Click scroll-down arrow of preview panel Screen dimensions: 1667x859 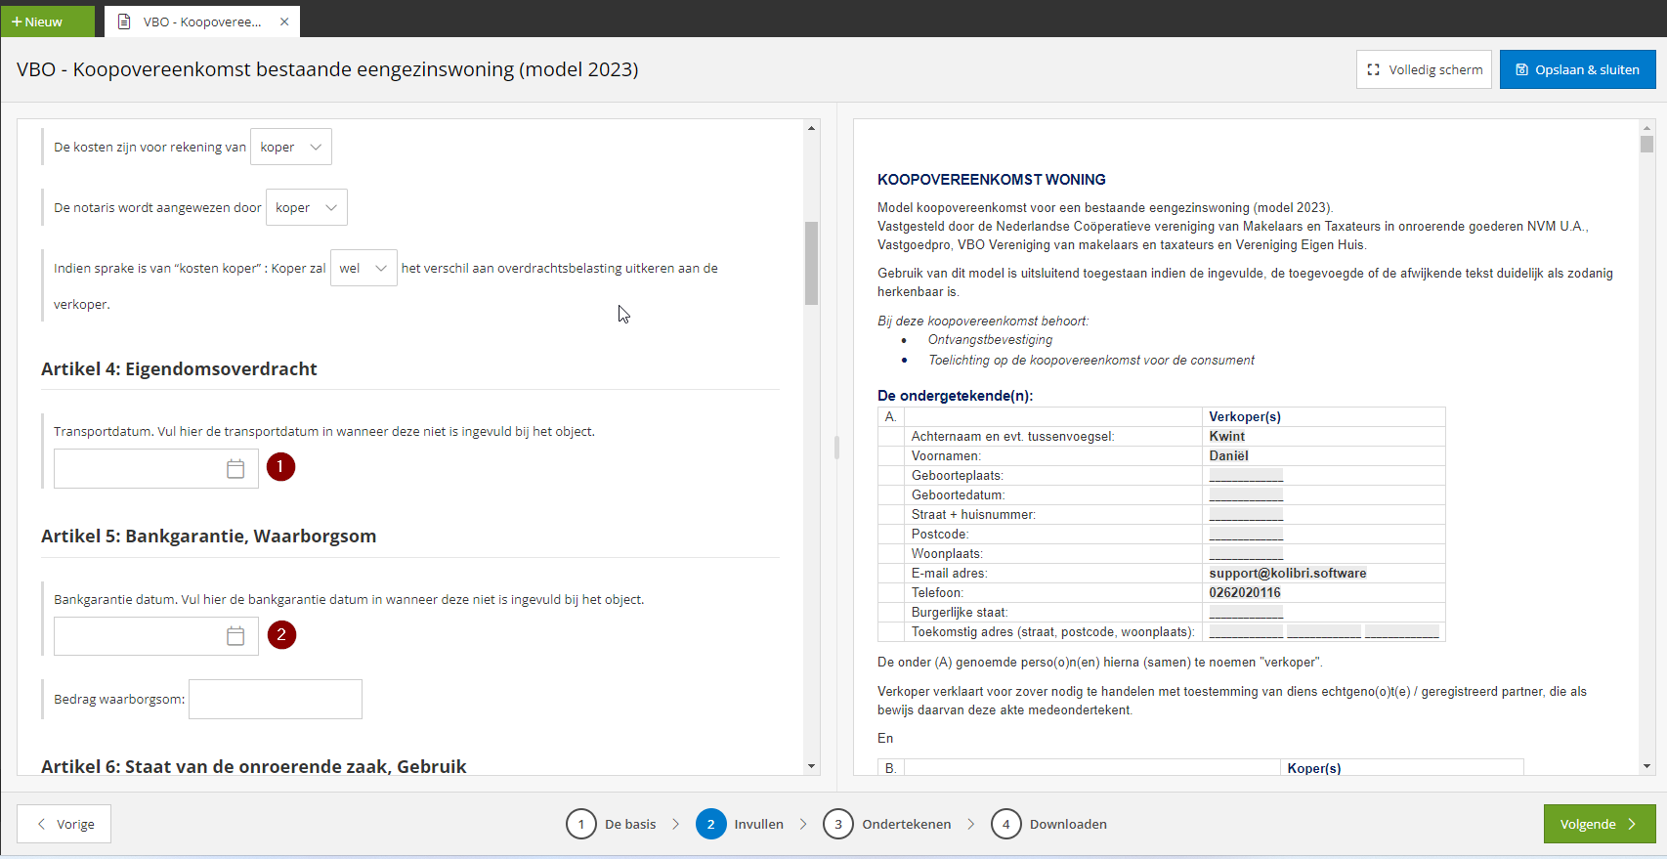[1646, 767]
